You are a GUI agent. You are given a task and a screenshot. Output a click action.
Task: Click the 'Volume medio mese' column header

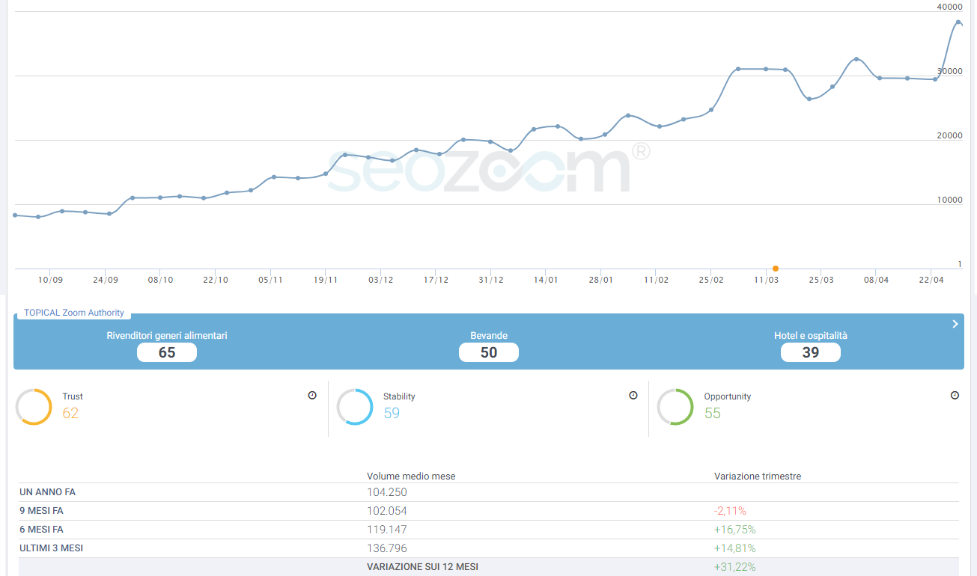pos(411,477)
